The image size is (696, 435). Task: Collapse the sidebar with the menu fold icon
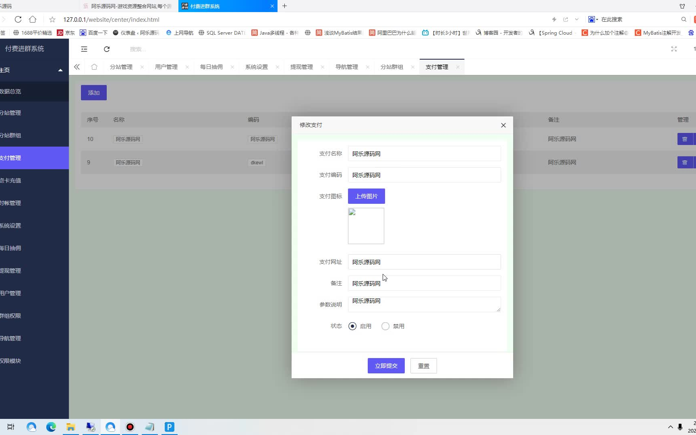[x=84, y=49]
